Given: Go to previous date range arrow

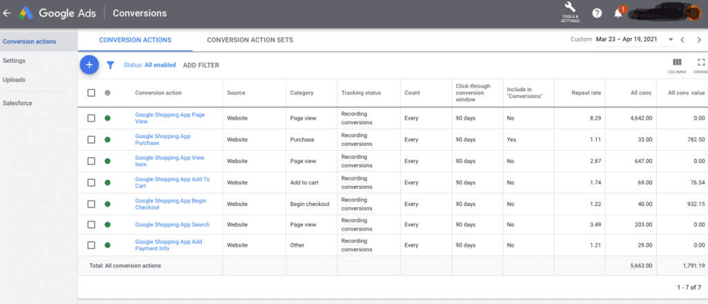Looking at the screenshot, I should pos(682,39).
